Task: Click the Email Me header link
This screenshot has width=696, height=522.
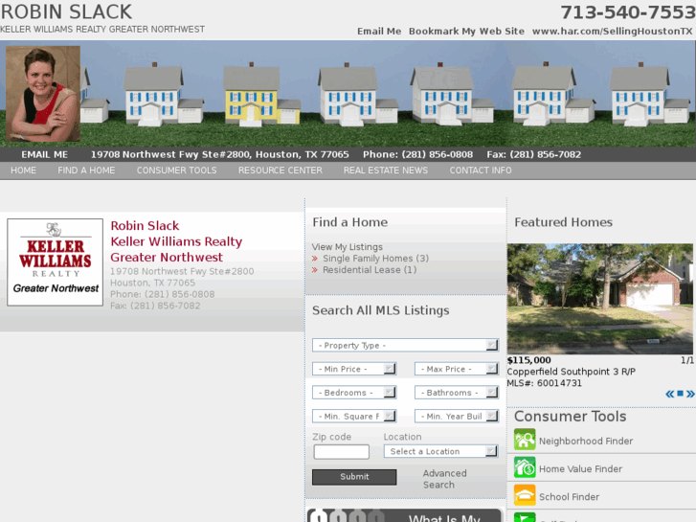Action: pyautogui.click(x=379, y=31)
